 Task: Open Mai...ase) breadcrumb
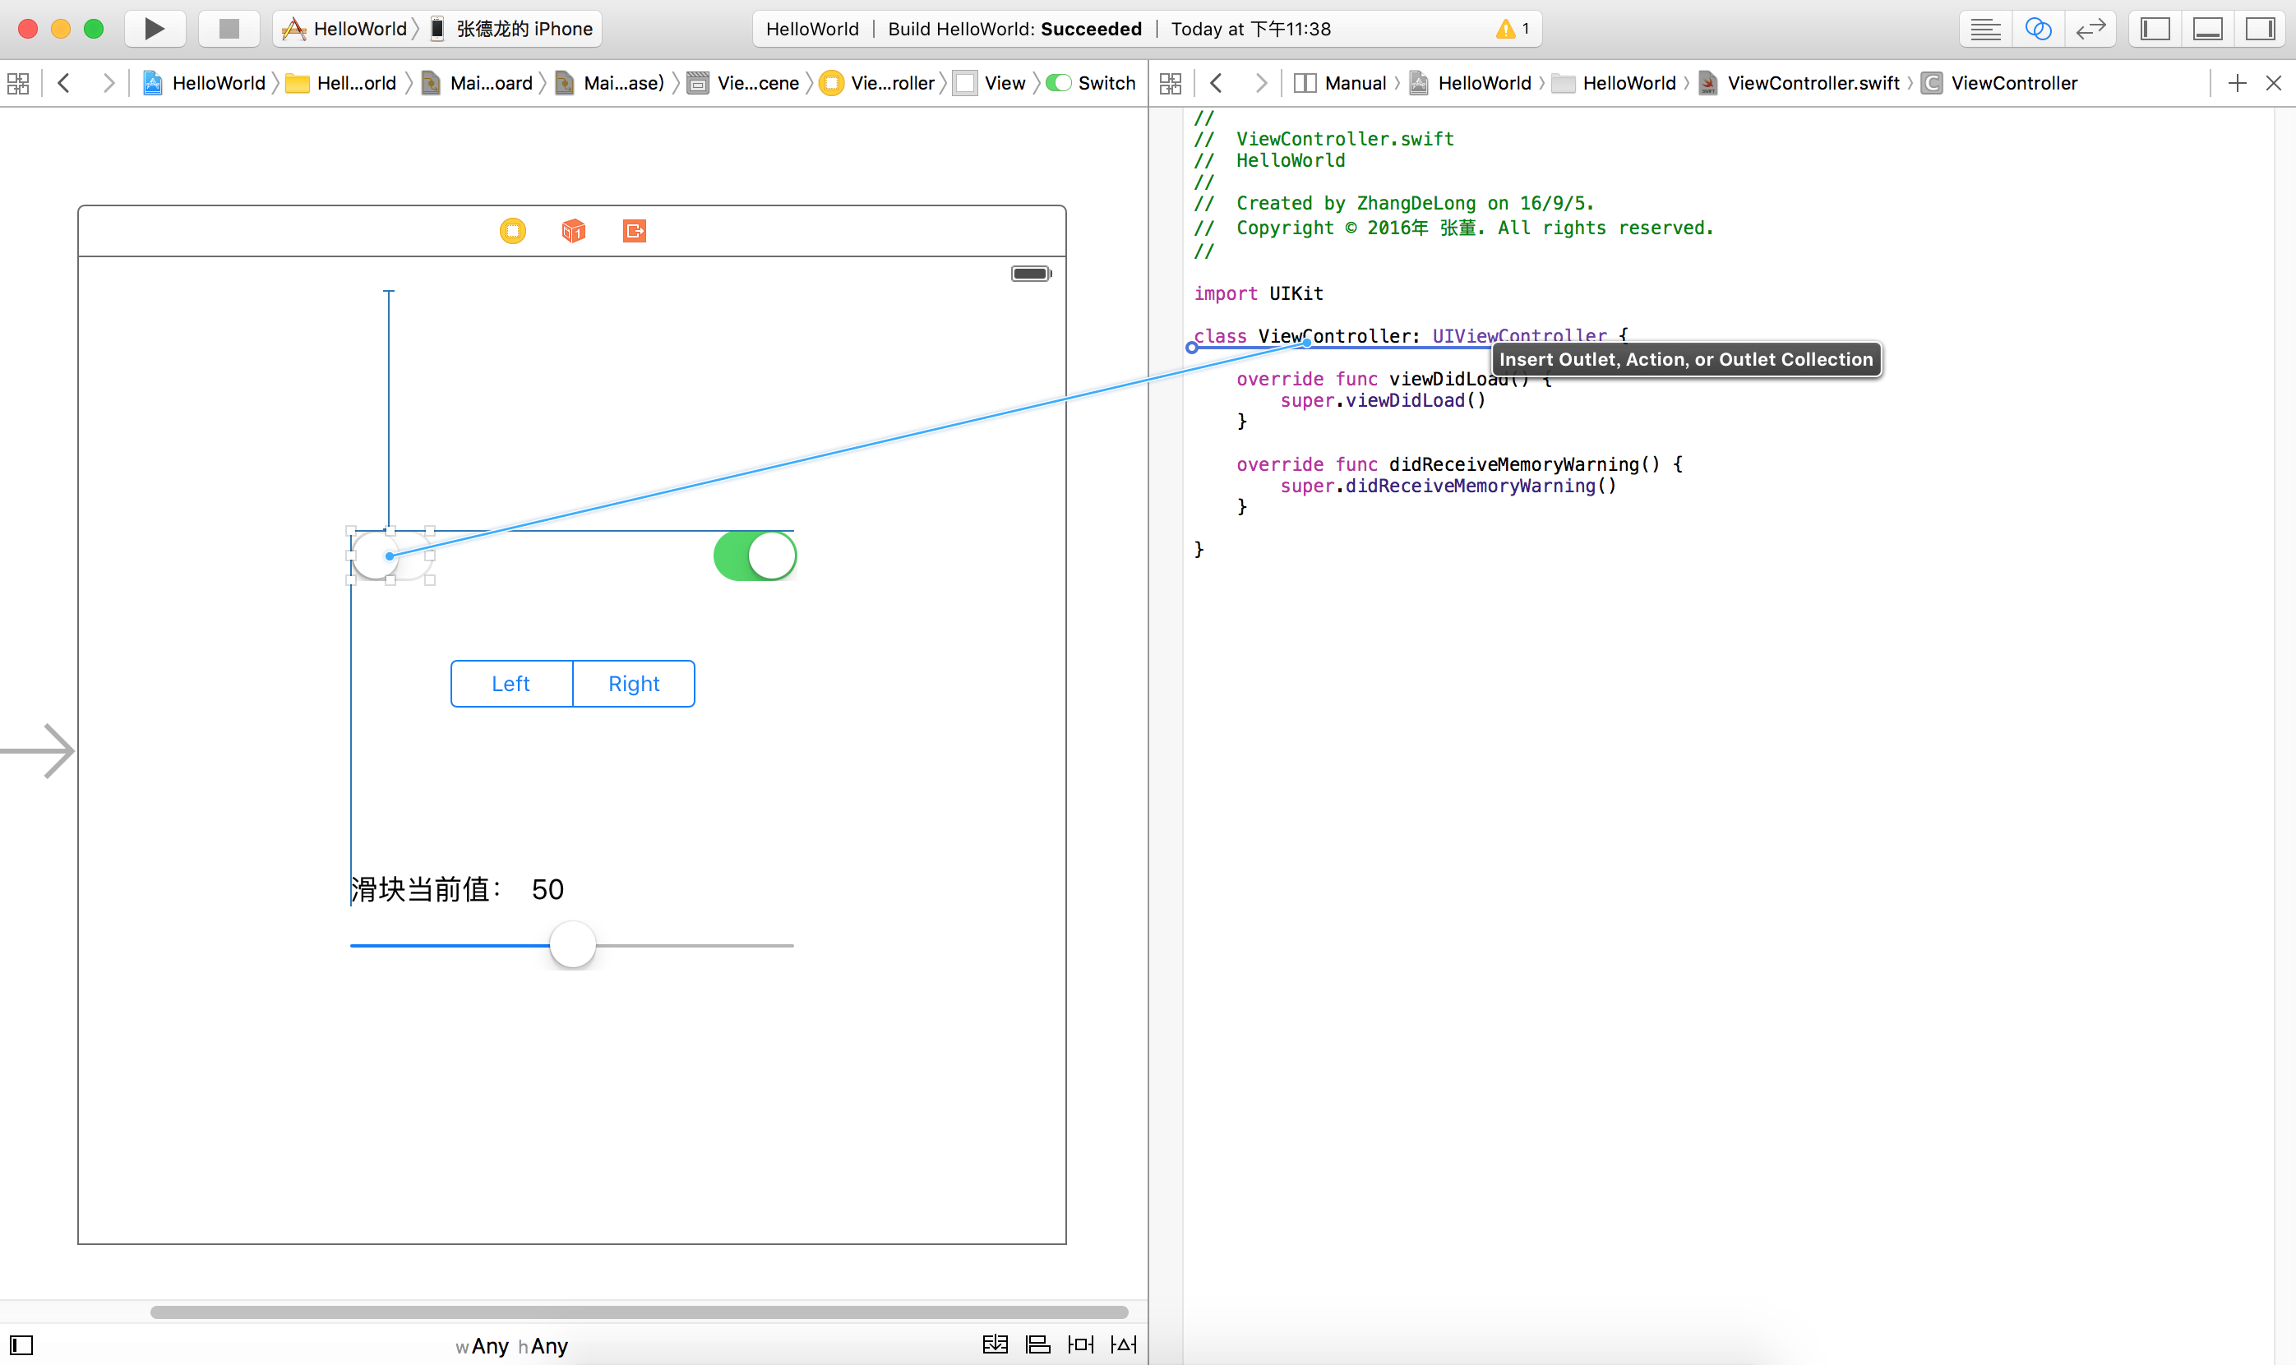610,83
